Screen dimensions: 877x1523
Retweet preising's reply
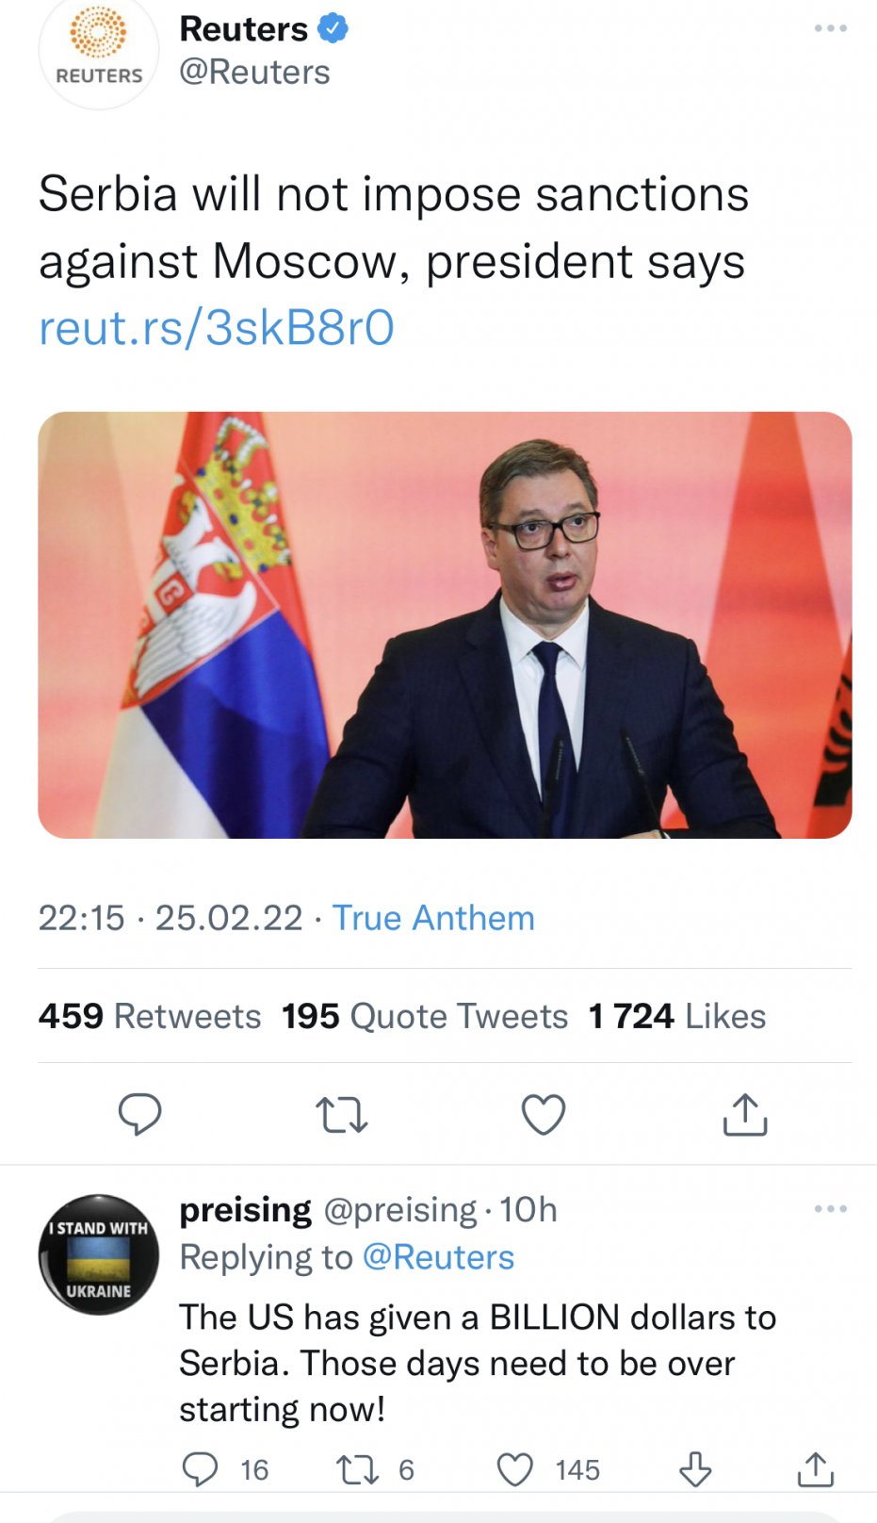(x=357, y=1469)
